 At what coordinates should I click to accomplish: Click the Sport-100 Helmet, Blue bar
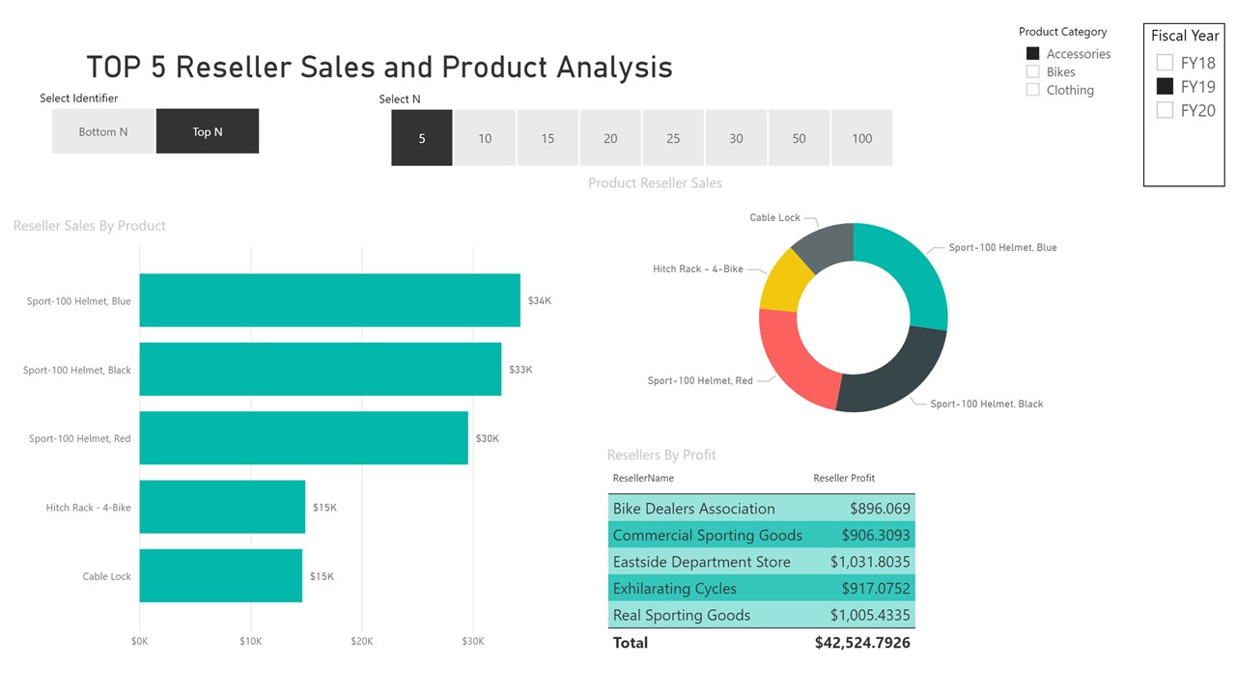click(330, 300)
